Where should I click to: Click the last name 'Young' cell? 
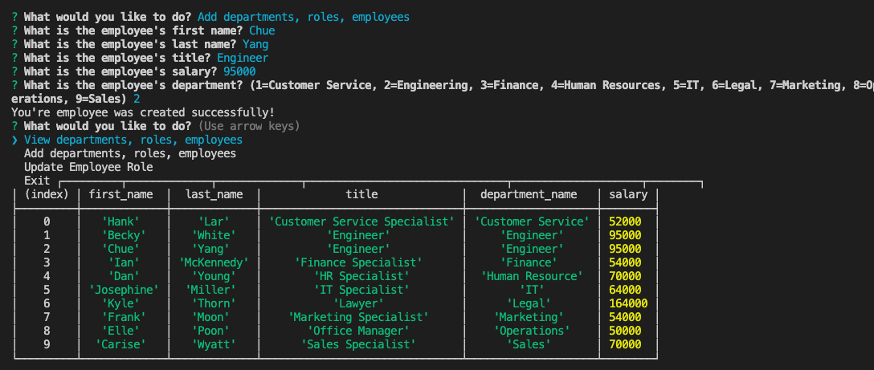click(214, 276)
